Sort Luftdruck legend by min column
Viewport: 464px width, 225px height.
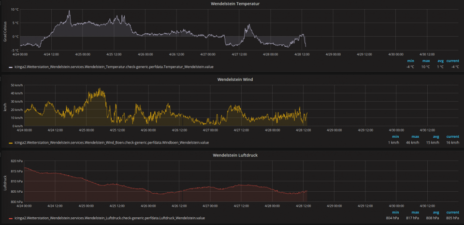[396, 212]
